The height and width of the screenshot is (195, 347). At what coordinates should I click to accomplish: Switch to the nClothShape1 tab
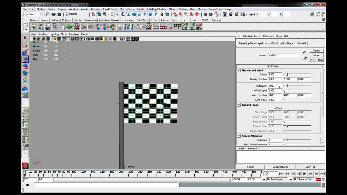[x=287, y=43]
